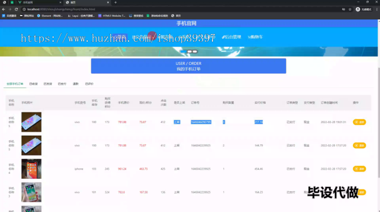Open the Layui bookmark

[x=81, y=16]
